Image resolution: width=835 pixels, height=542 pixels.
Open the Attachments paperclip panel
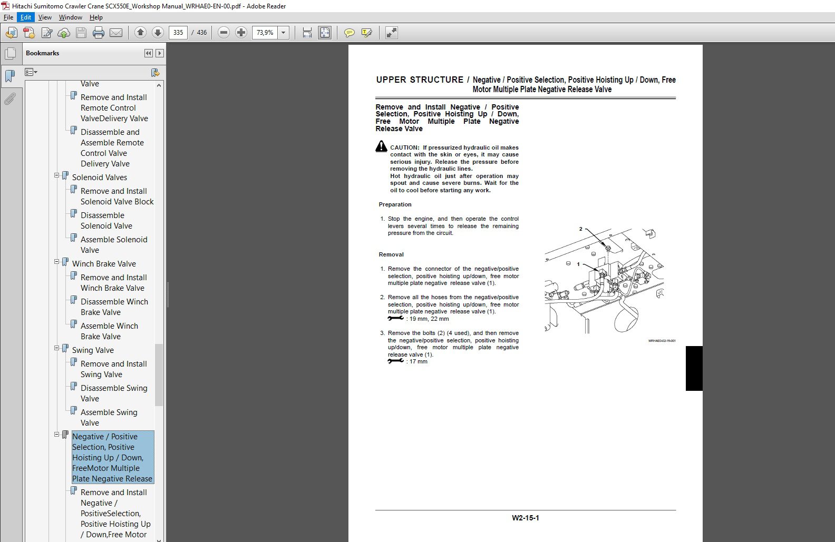click(10, 98)
